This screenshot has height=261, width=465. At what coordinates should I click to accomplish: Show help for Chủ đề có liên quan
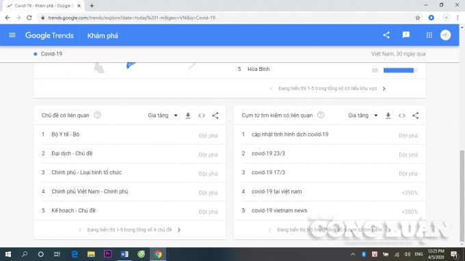97,115
